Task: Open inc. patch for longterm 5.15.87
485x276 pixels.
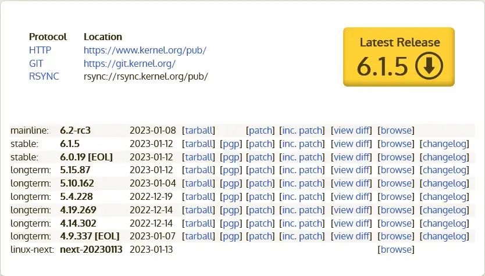Action: pos(302,170)
